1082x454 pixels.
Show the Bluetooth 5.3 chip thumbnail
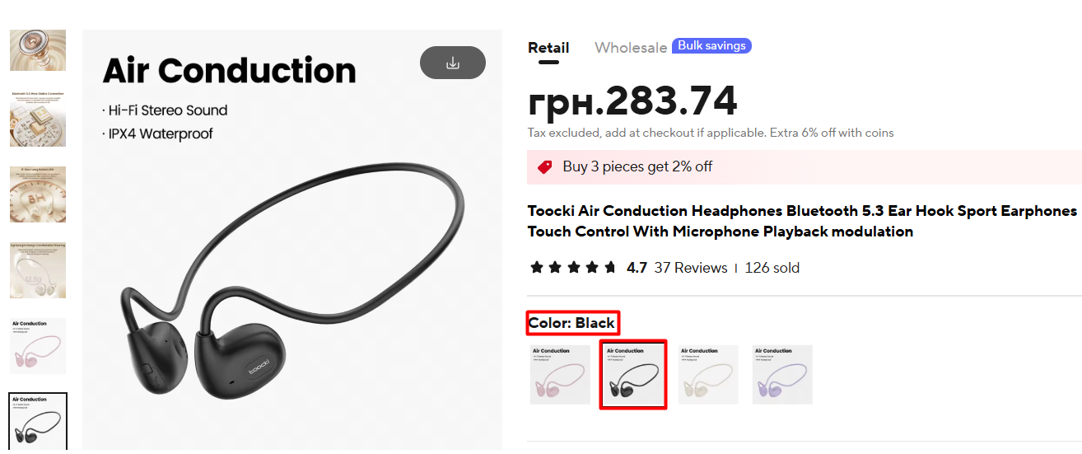[x=38, y=119]
